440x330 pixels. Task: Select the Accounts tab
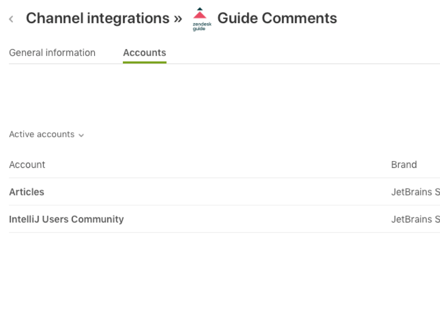click(x=144, y=53)
